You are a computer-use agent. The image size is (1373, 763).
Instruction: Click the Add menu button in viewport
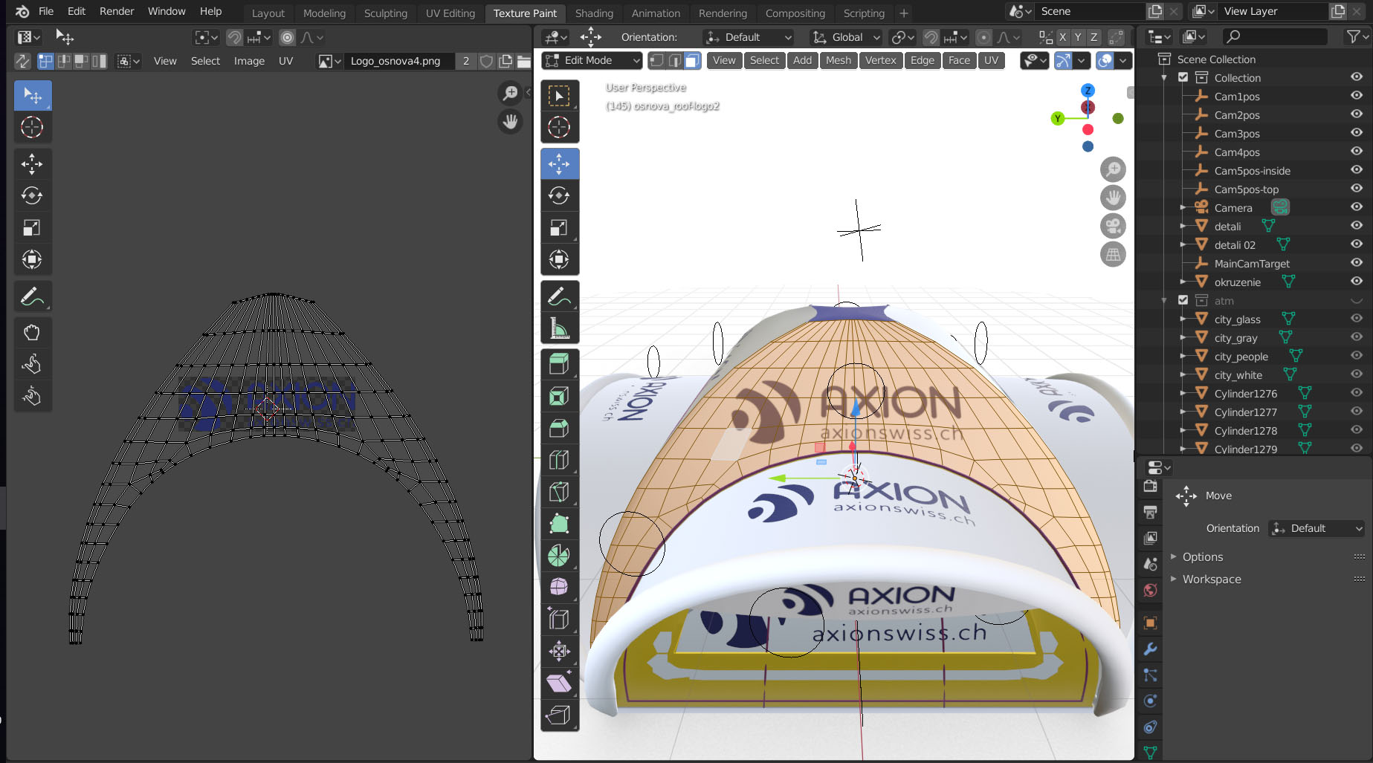pyautogui.click(x=802, y=60)
